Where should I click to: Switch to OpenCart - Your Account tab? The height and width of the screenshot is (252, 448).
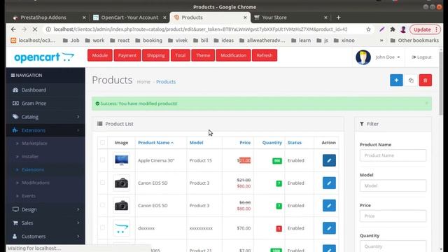tap(129, 17)
